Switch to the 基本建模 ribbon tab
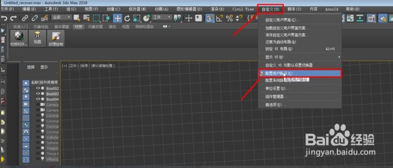This screenshot has height=168, width=393. (61, 26)
